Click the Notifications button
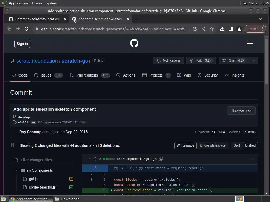The image size is (270, 202). point(168,61)
